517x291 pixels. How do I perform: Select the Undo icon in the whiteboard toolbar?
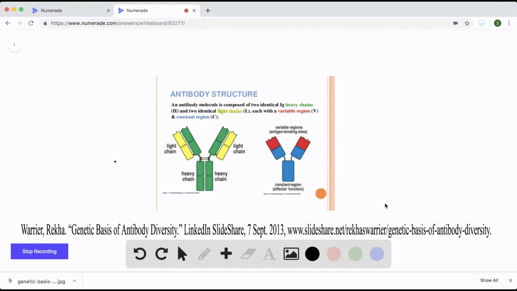click(x=140, y=254)
